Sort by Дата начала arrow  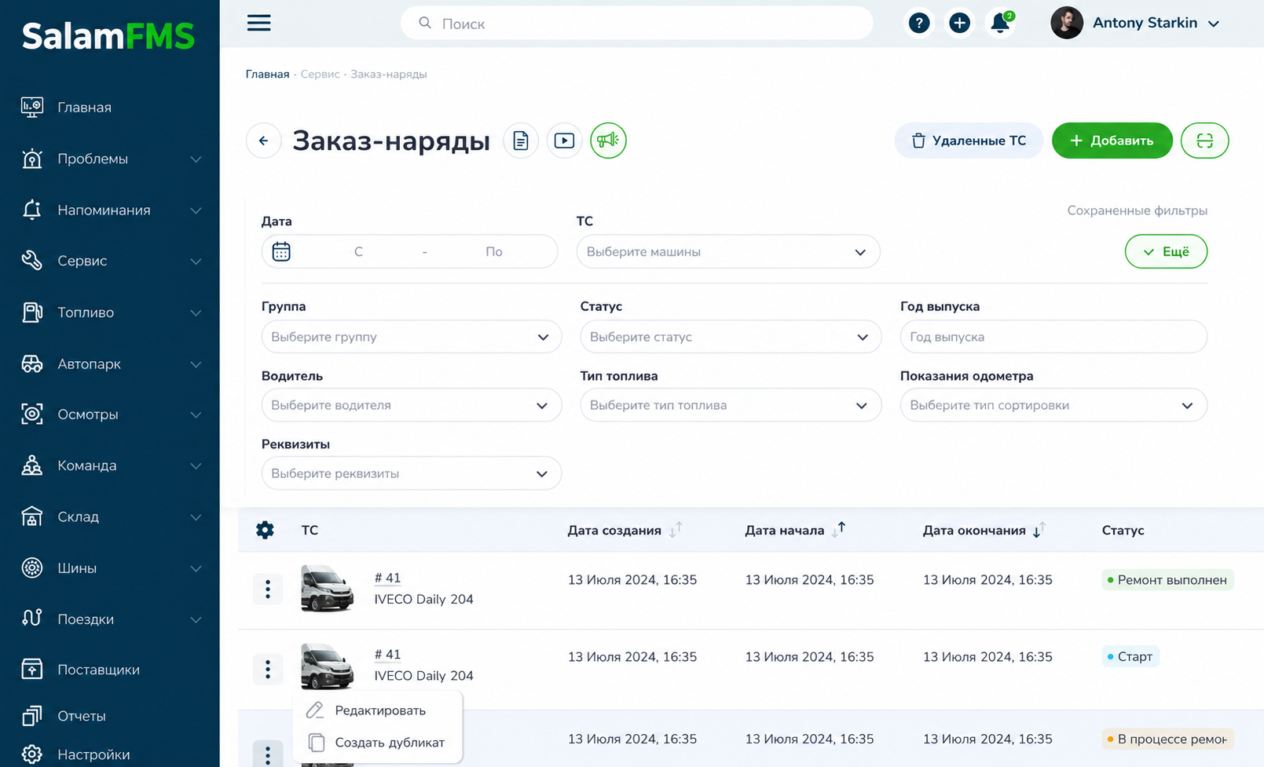point(839,529)
